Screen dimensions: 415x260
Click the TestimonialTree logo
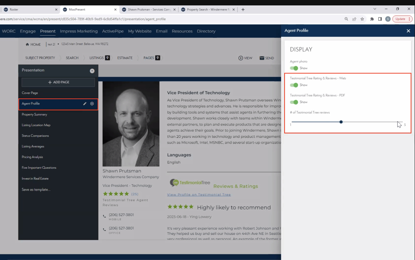(x=190, y=182)
